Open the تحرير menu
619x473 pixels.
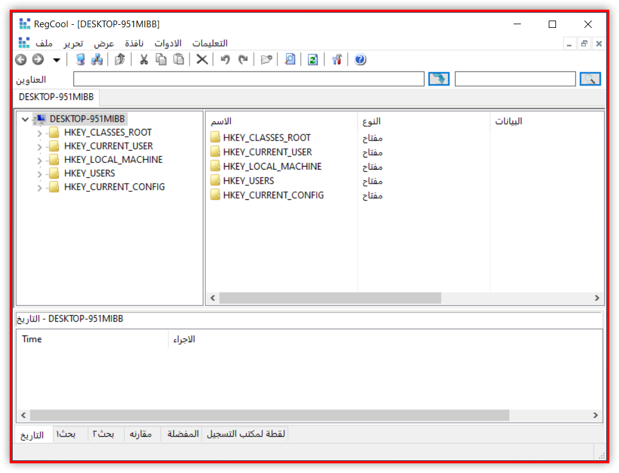(x=73, y=43)
